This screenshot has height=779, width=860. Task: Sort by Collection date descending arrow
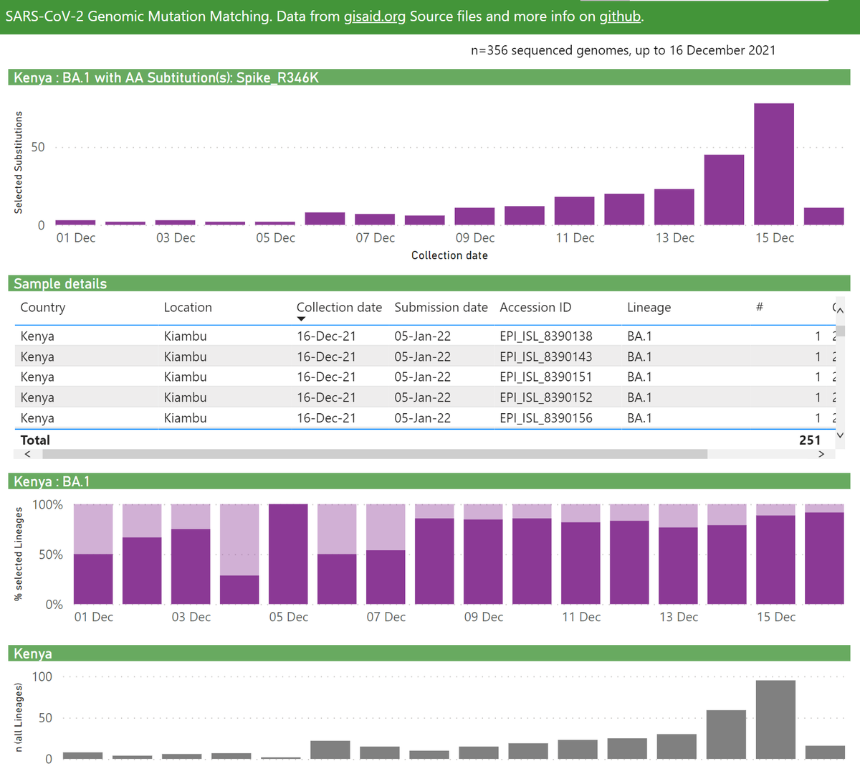pyautogui.click(x=301, y=318)
